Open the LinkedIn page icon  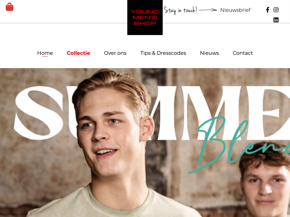276,20
